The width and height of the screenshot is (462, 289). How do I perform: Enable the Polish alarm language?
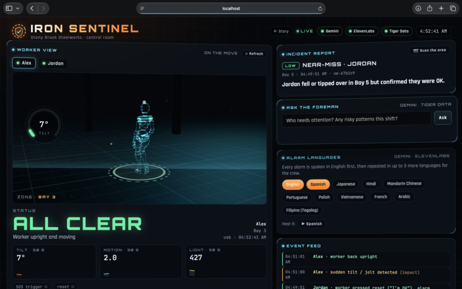tap(324, 197)
